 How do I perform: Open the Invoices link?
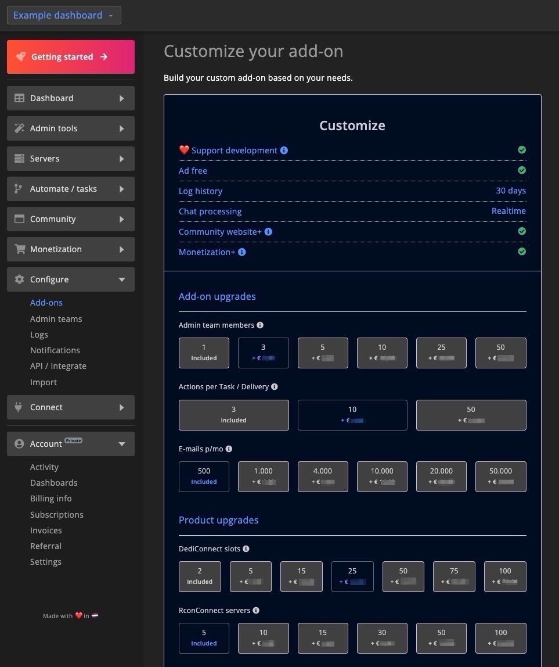[x=46, y=530]
